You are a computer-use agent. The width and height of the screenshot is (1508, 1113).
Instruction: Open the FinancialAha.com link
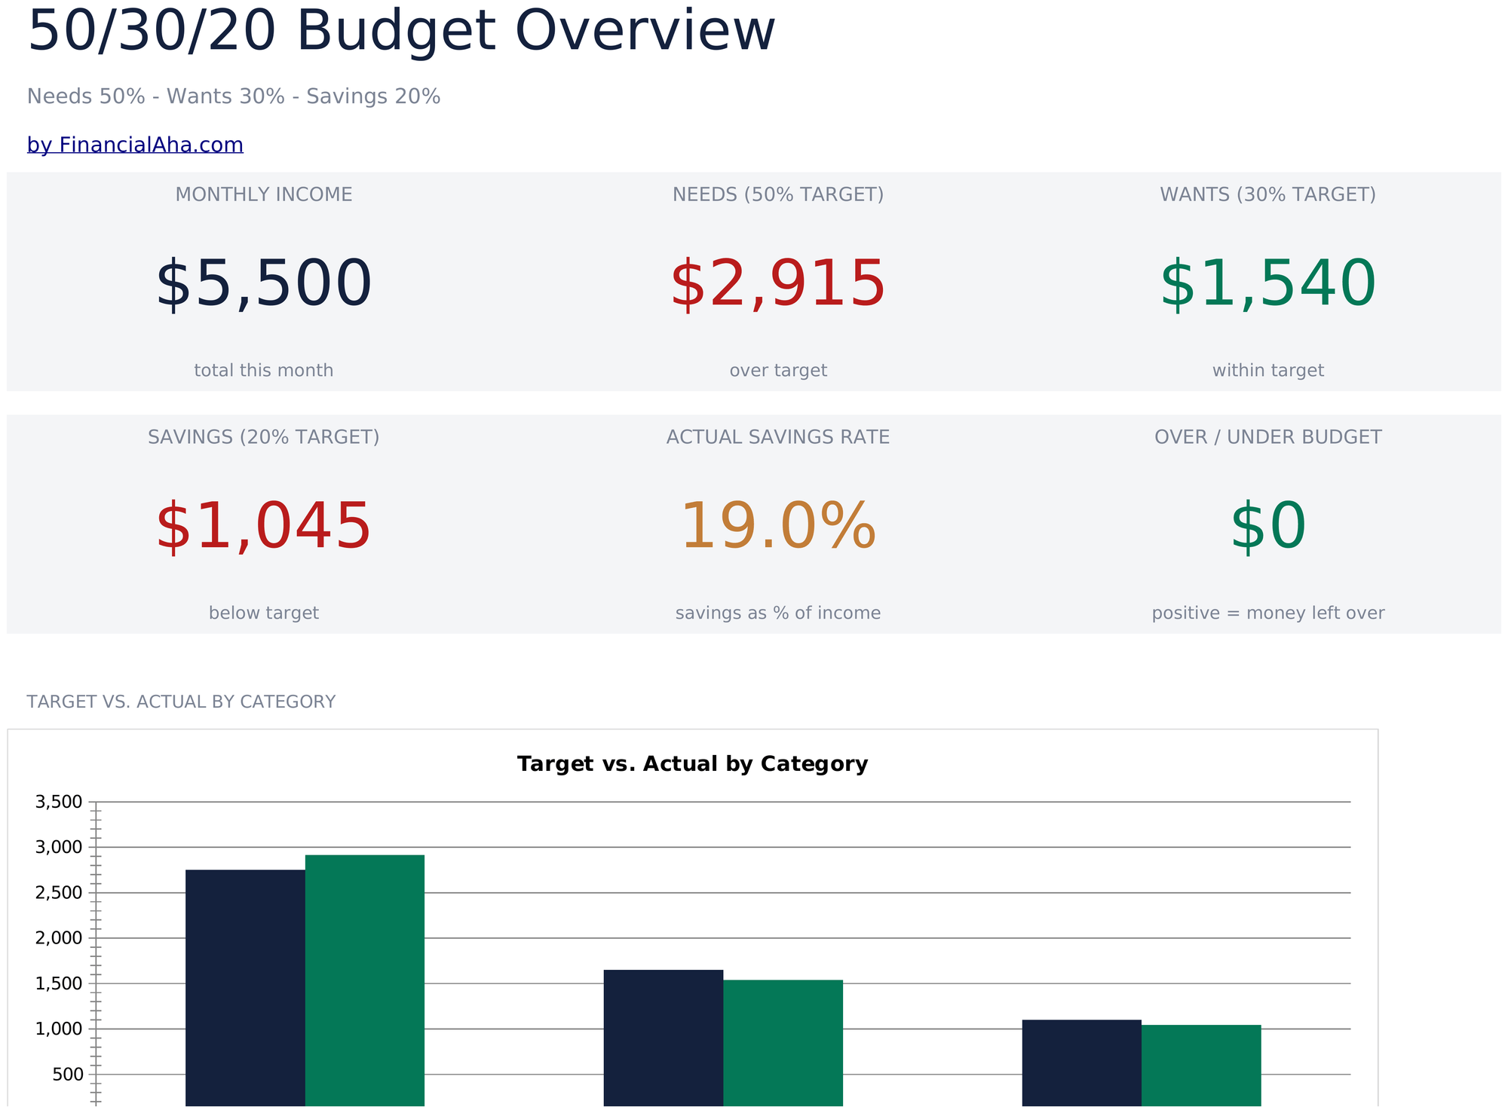(x=135, y=145)
